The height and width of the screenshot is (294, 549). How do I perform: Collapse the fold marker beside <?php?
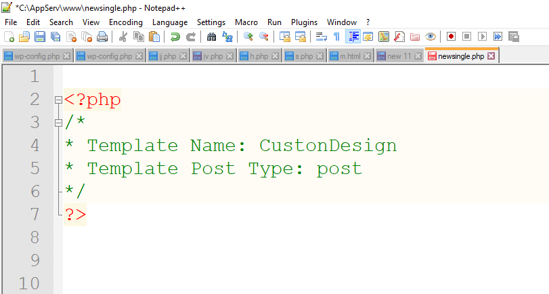coord(58,100)
